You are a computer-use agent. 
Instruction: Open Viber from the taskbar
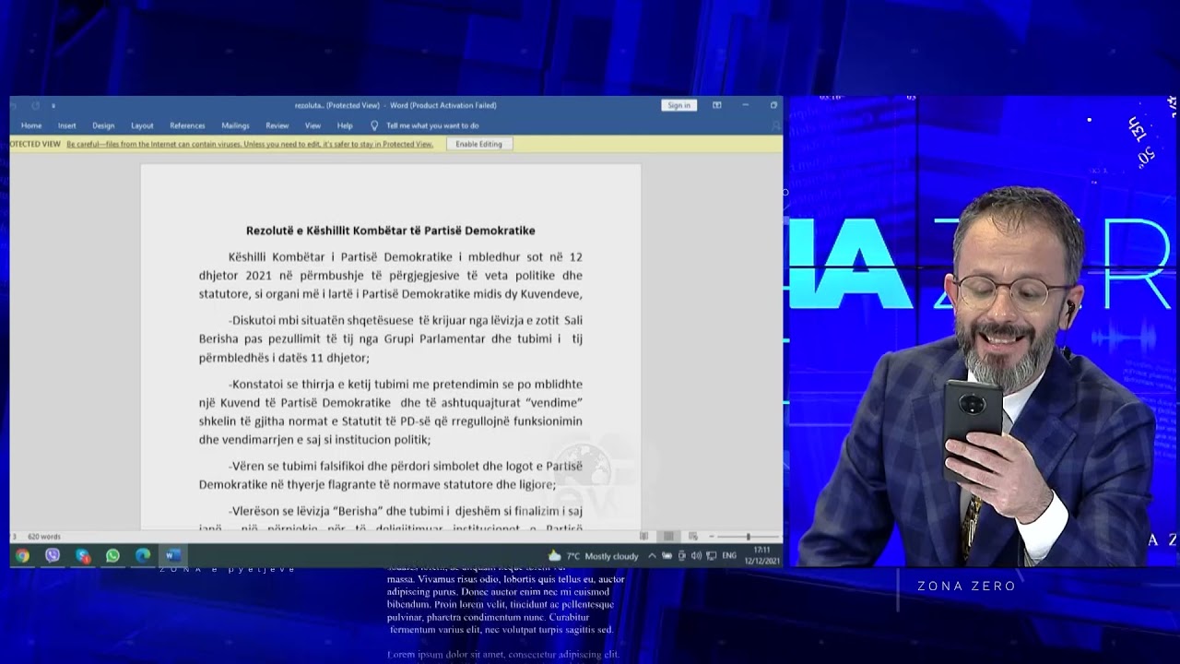(x=53, y=555)
